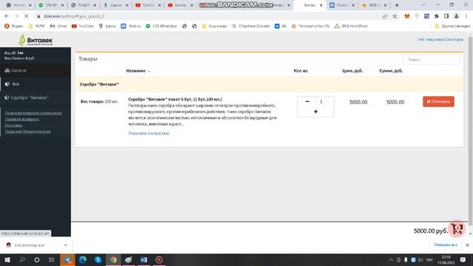Open the return rules link in the sidebar
The image size is (473, 266).
[21, 119]
